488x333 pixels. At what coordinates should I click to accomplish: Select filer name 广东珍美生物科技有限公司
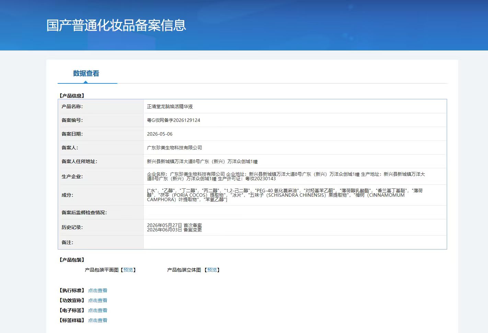pos(174,148)
